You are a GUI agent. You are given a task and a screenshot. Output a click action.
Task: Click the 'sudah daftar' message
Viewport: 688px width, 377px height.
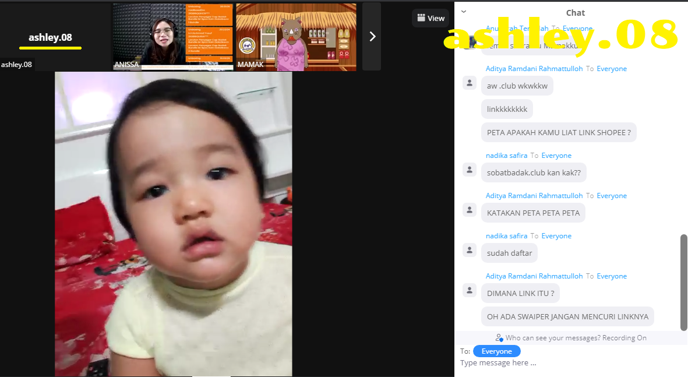point(509,253)
